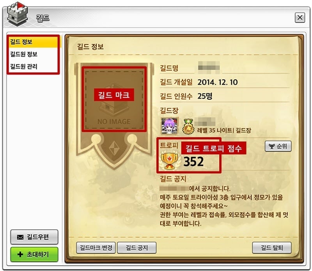Close the guild window with X
The height and width of the screenshot is (271, 312).
tap(300, 18)
